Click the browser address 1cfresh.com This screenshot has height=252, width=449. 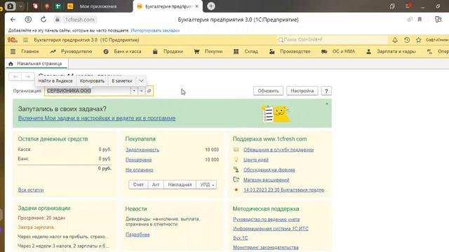coord(79,20)
